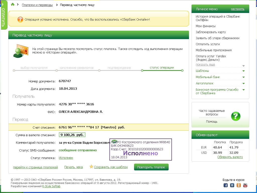Image resolution: width=257 pixels, height=193 pixels.
Task: Open Шаблоны section label
Action: coord(202,71)
